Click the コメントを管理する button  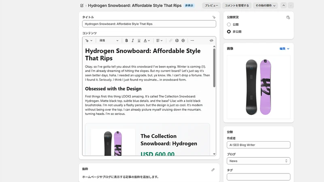click(x=237, y=6)
